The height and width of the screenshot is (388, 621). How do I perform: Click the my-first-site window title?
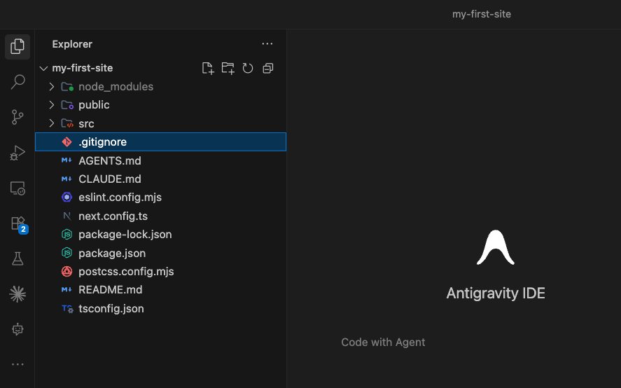click(x=482, y=14)
